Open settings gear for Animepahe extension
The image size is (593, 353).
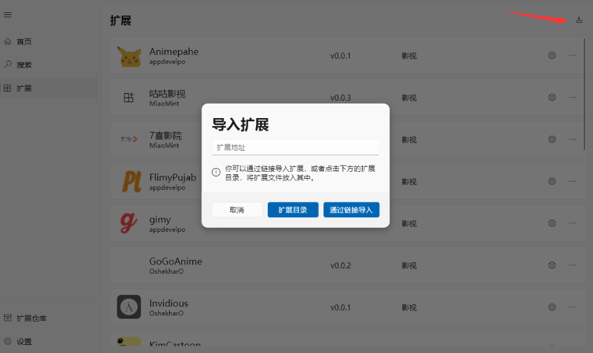[552, 56]
